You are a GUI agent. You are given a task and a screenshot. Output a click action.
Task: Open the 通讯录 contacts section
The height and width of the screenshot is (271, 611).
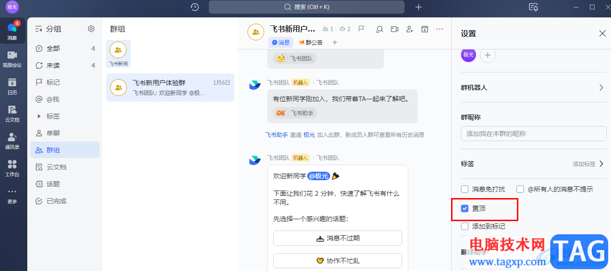pos(12,141)
